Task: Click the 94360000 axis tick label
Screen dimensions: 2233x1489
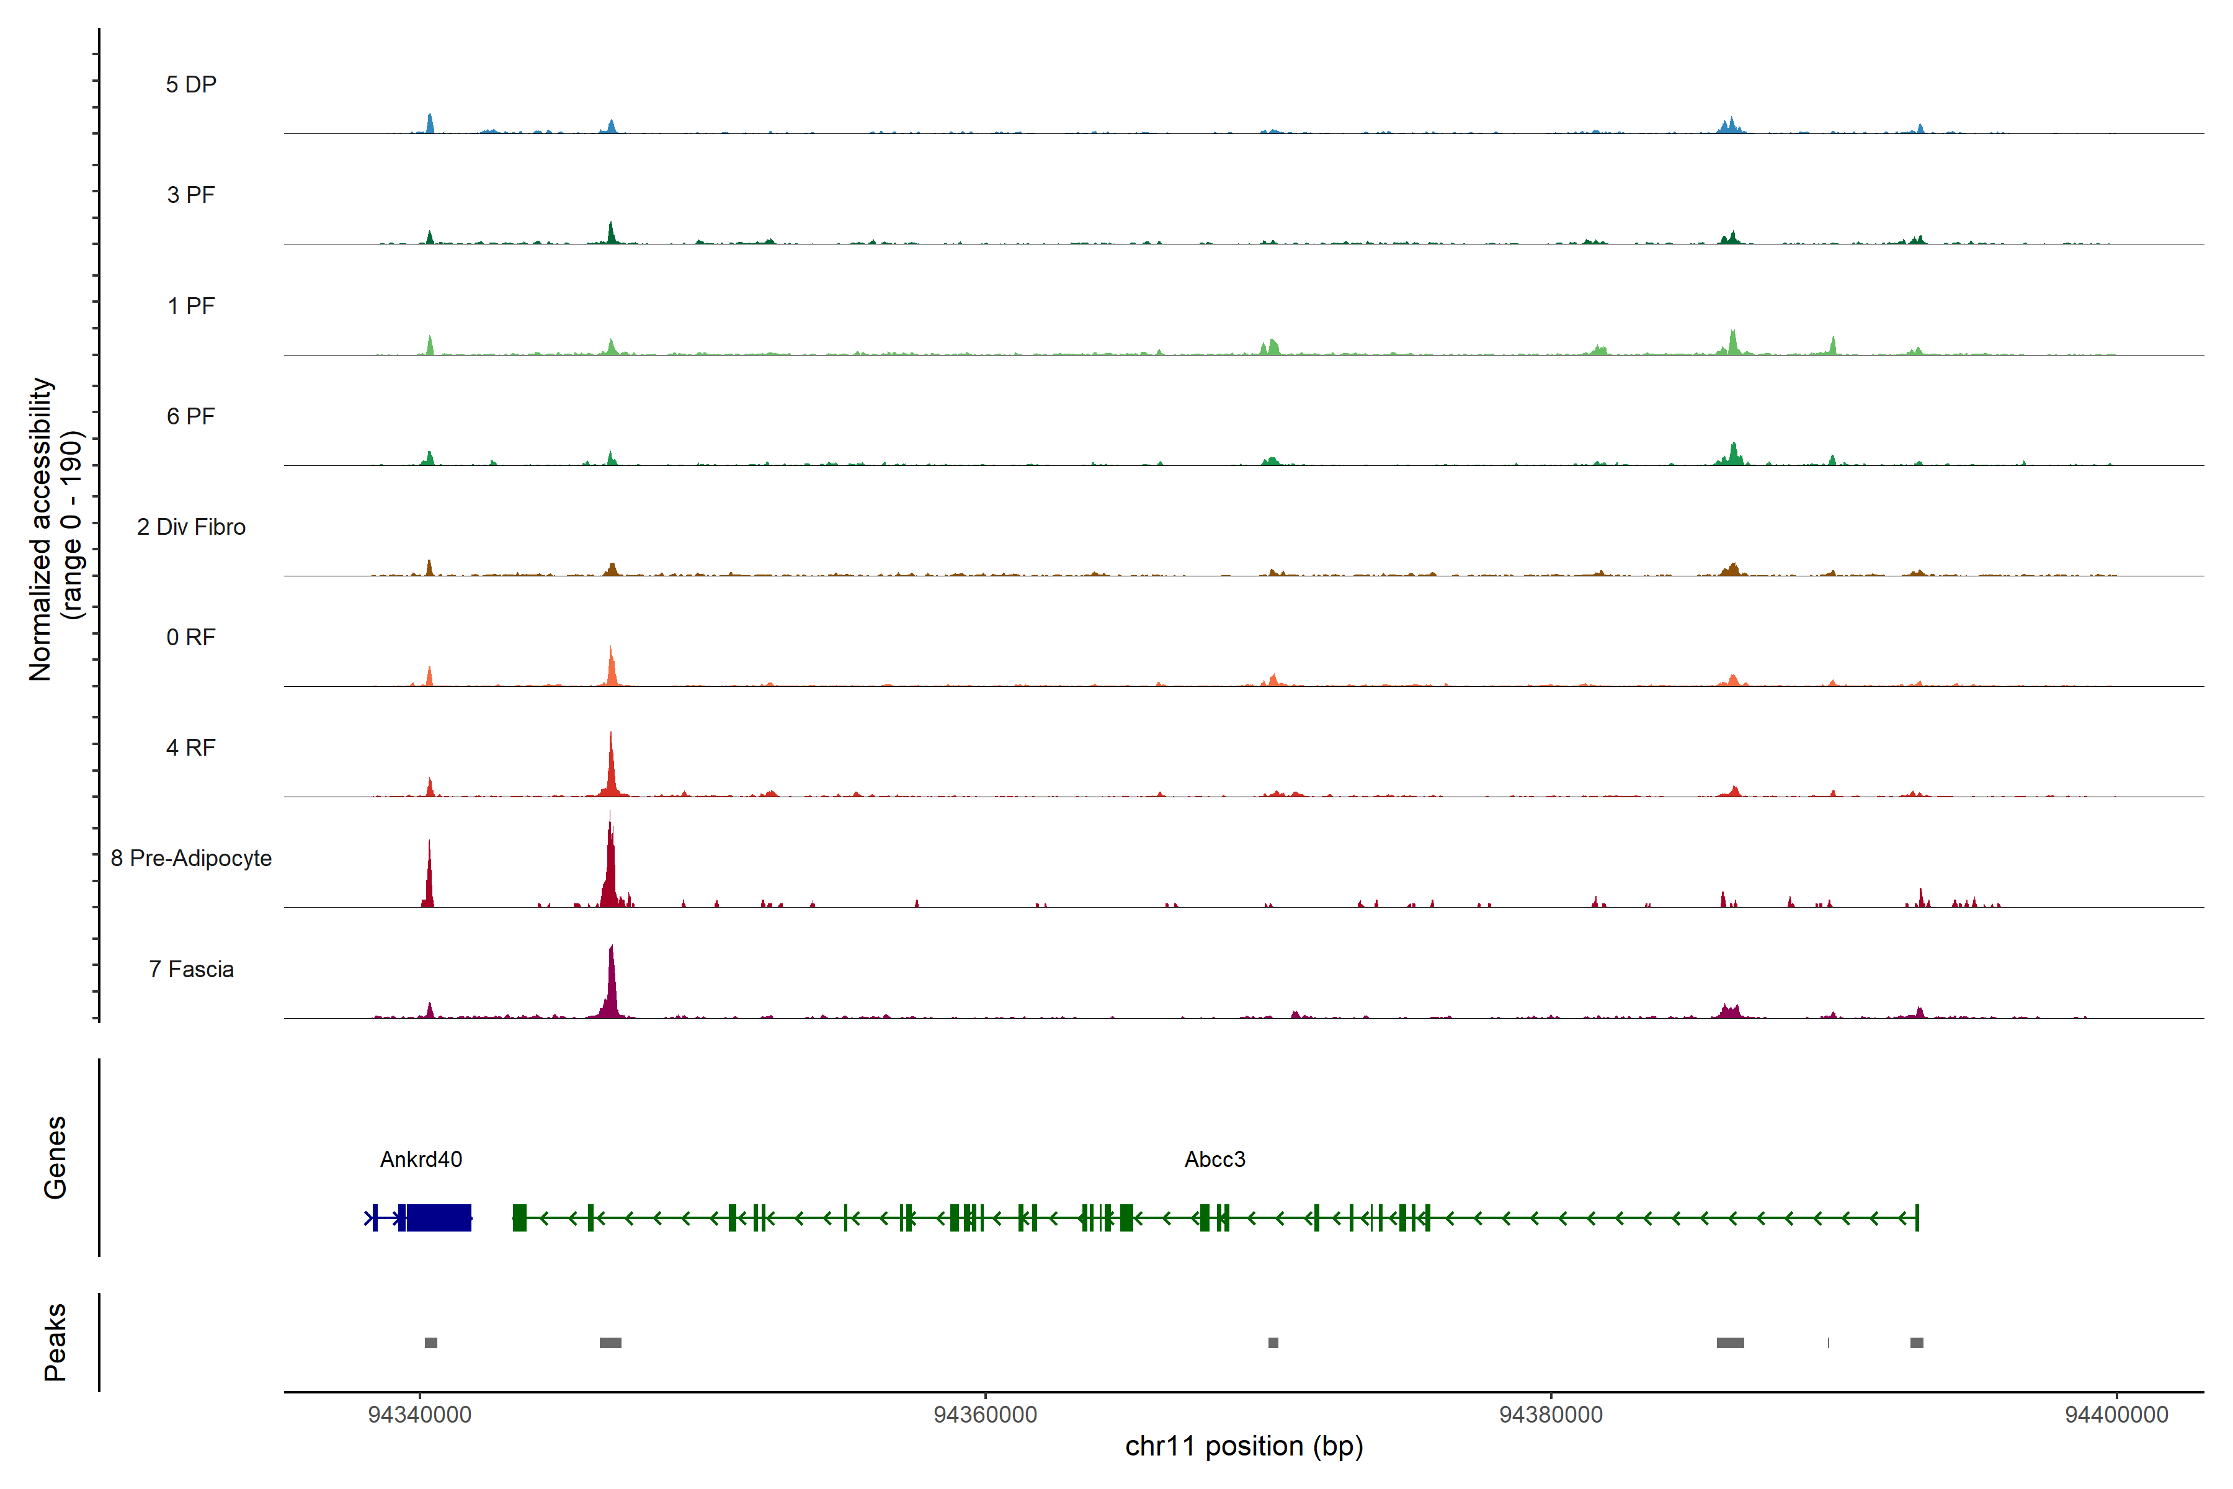Action: 986,1415
